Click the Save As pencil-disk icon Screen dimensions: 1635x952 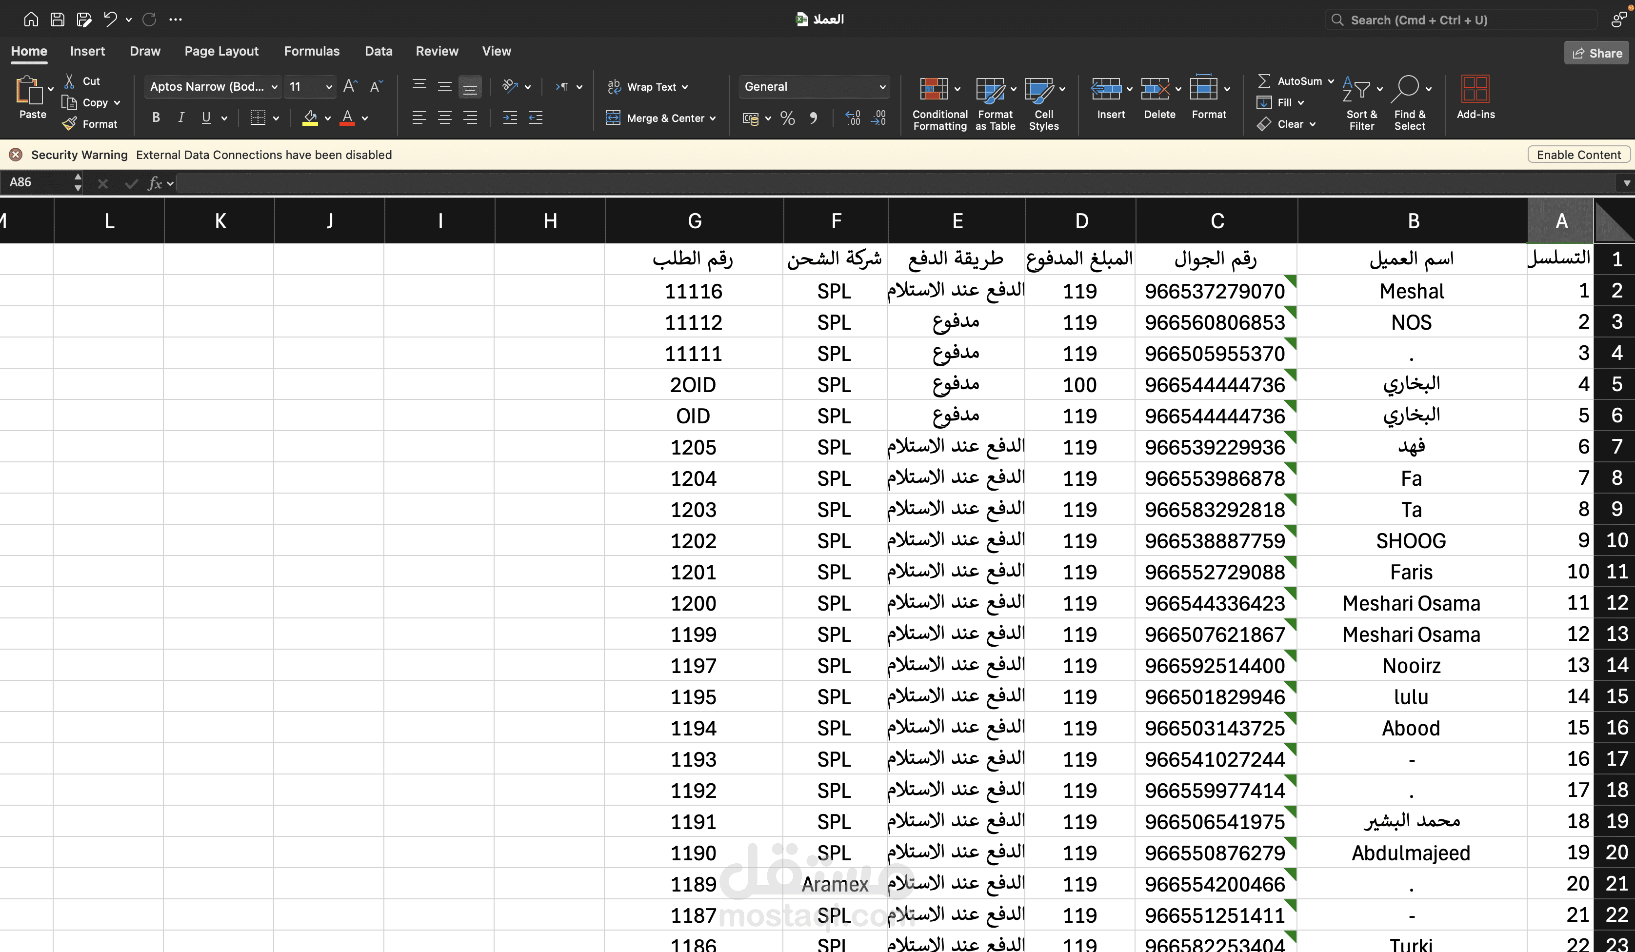click(x=84, y=20)
